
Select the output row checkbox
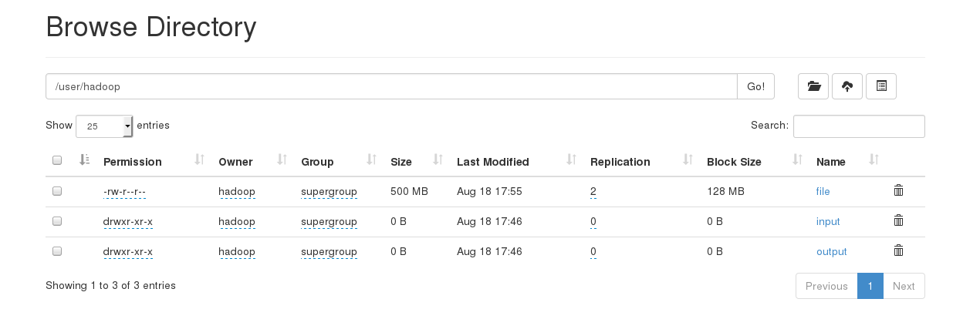point(57,251)
